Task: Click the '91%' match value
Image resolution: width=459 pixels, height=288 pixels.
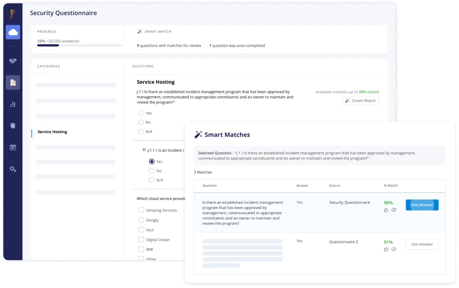Action: tap(388, 242)
